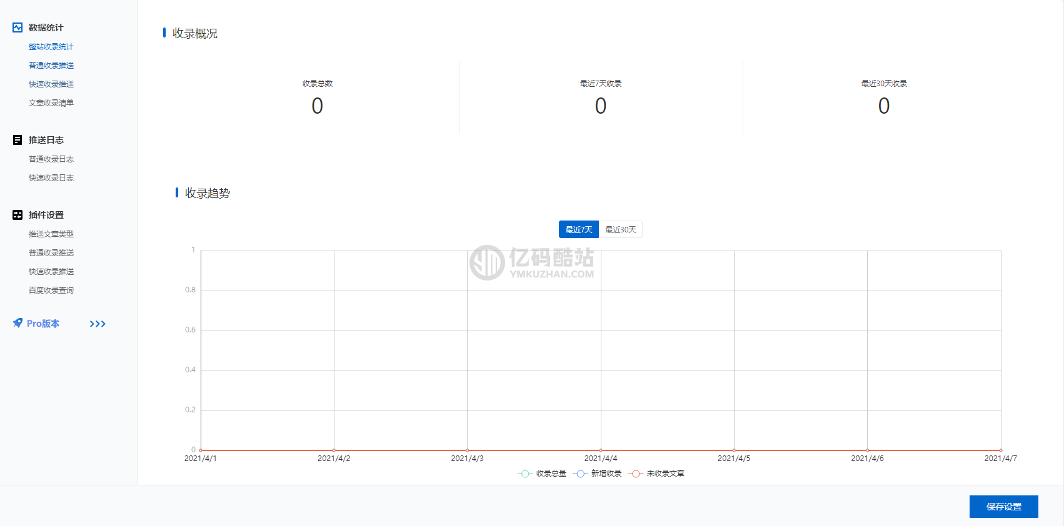The height and width of the screenshot is (526, 1064).
Task: Click the 插件设置 settings icon
Action: (18, 215)
